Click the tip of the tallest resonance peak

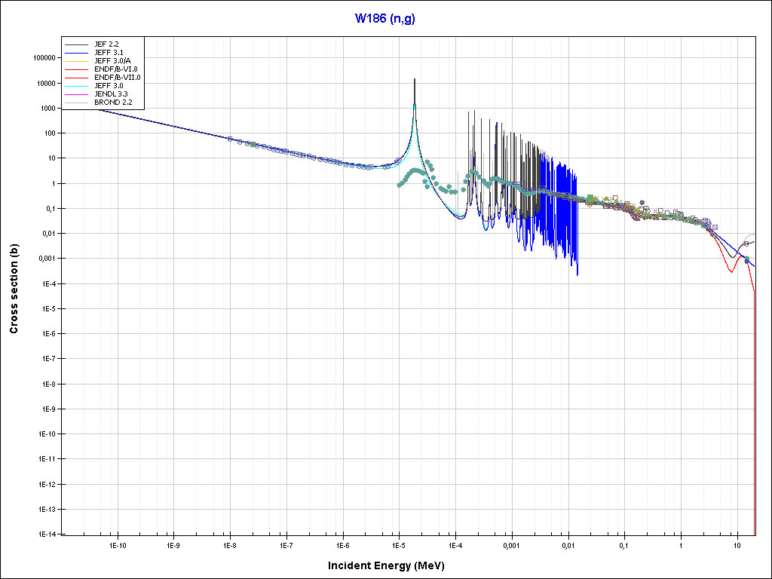click(x=414, y=80)
